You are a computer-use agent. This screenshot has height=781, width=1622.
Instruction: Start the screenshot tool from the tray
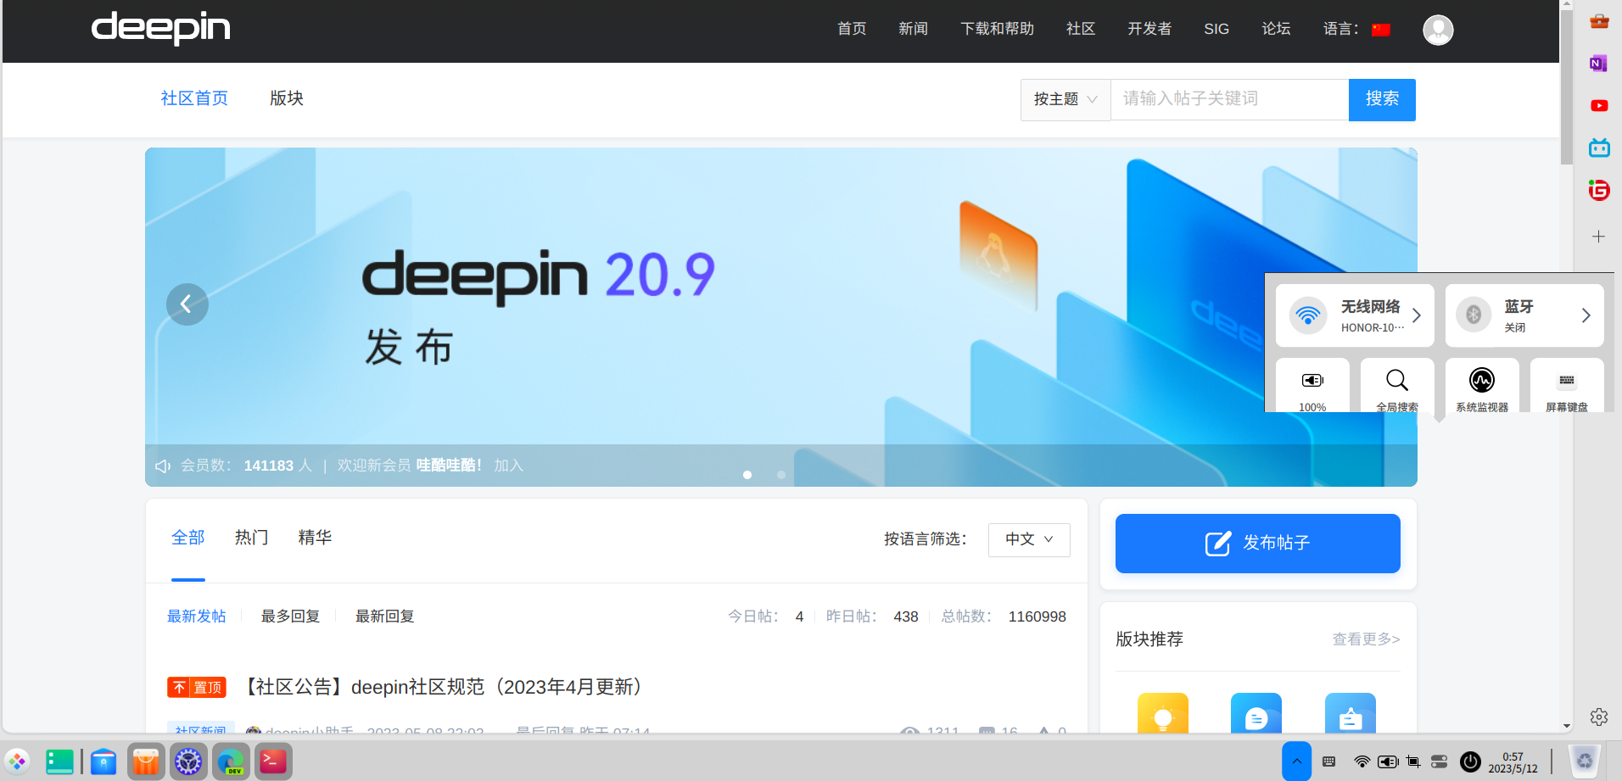[x=1413, y=761]
